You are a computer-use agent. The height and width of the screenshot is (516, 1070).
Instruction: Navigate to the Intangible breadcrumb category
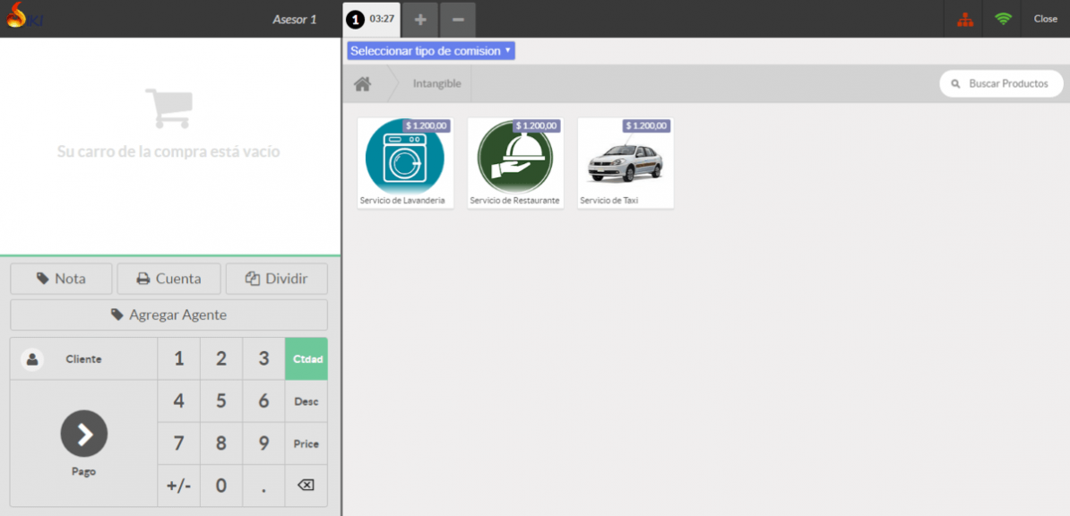click(436, 83)
